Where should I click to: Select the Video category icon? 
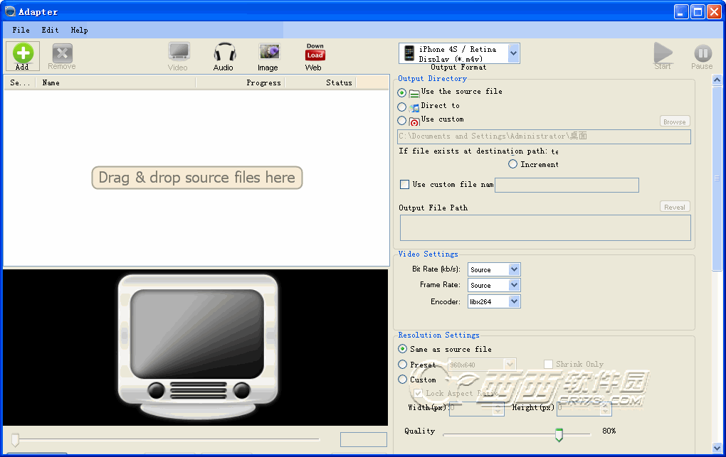(178, 52)
